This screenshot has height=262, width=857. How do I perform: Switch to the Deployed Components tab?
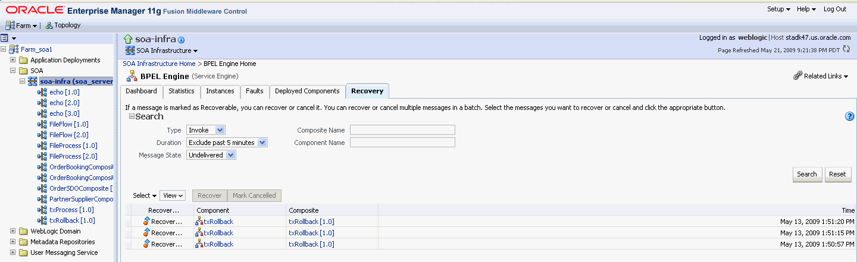[x=308, y=91]
